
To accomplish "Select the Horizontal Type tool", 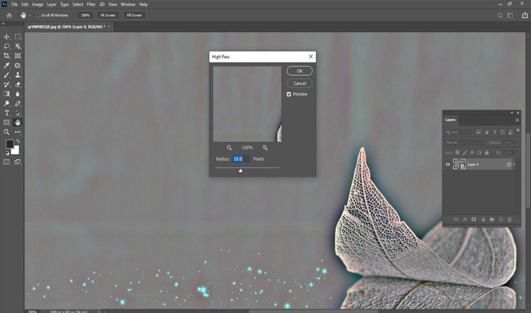I will pos(6,113).
